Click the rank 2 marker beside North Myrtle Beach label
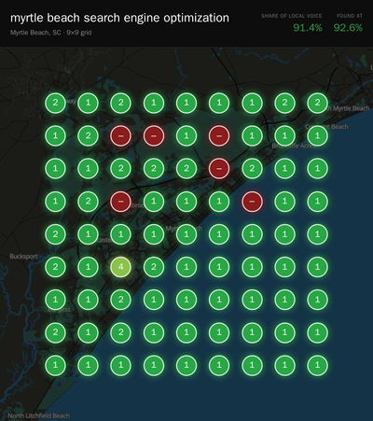The image size is (373, 421). 317,103
